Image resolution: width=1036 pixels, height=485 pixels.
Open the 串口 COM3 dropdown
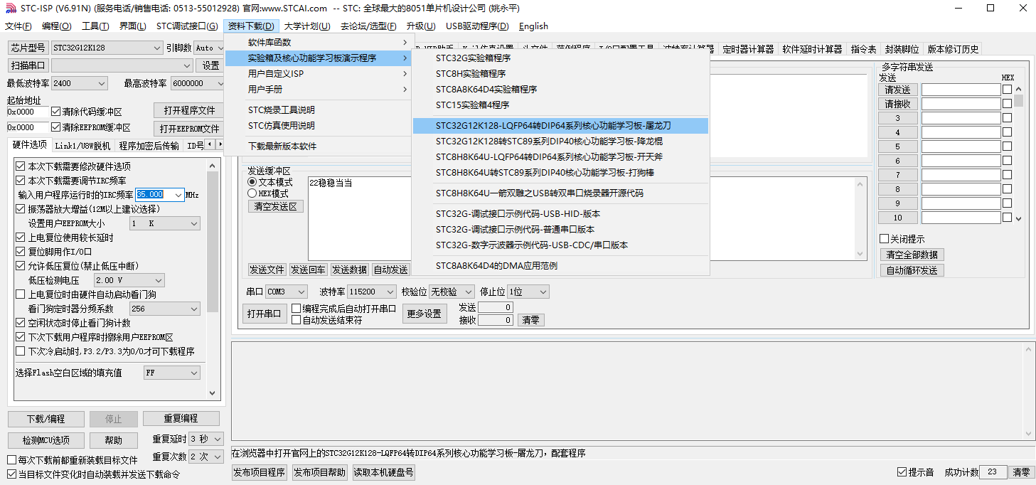pyautogui.click(x=287, y=292)
